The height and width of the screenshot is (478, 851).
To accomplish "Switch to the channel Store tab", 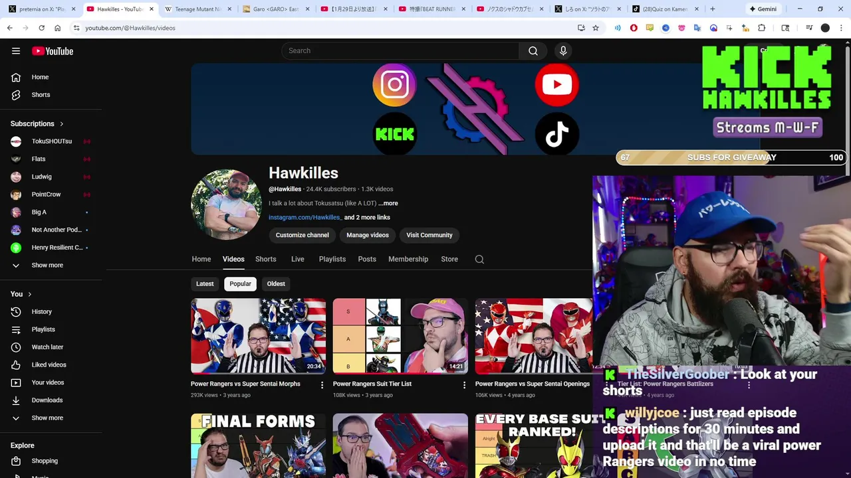I will coord(449,259).
